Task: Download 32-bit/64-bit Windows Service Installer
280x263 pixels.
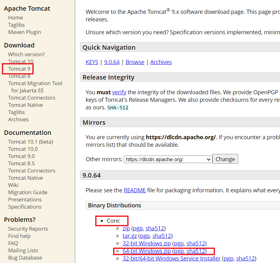Action: point(172,259)
